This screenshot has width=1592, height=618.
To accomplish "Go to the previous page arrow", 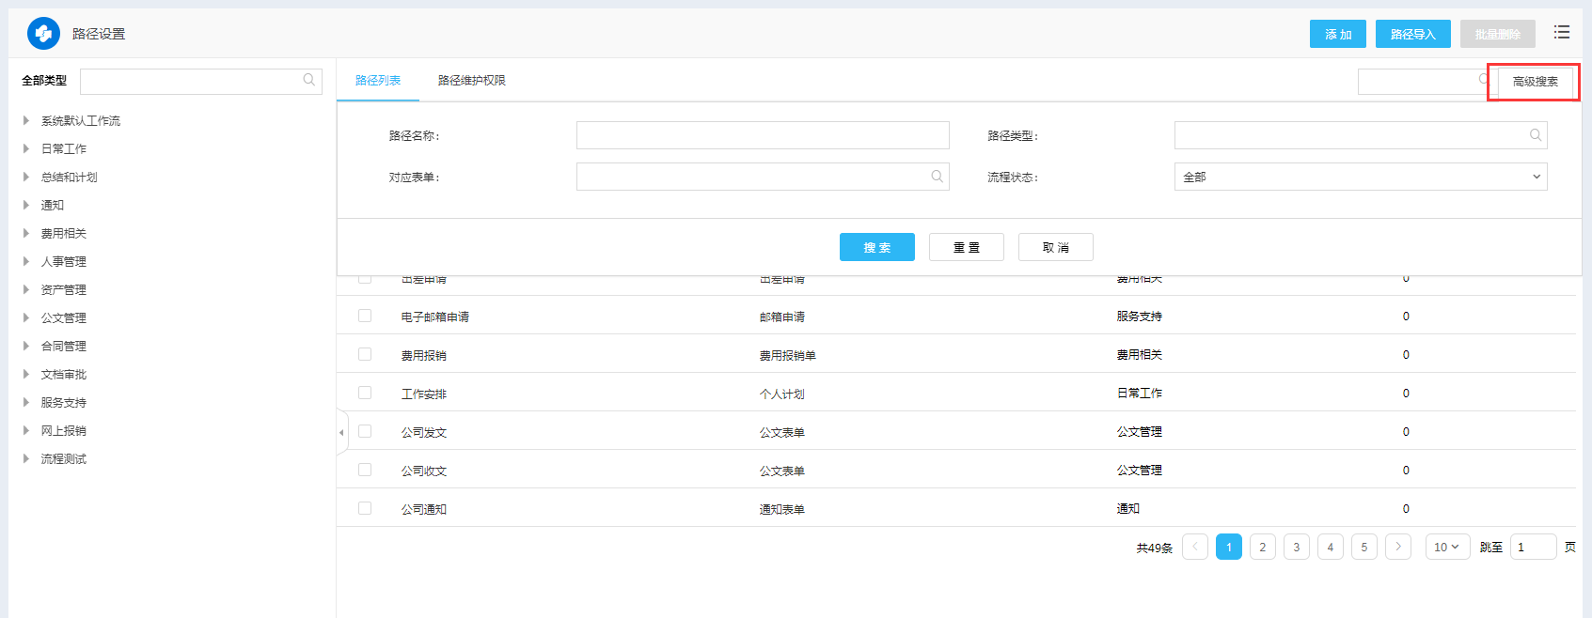I will coord(1195,547).
